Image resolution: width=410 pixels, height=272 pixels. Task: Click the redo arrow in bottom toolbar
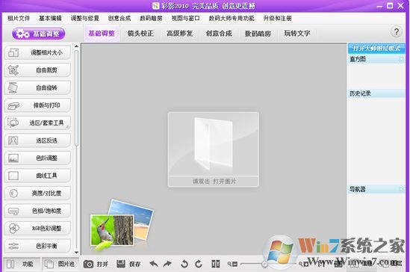[167, 264]
